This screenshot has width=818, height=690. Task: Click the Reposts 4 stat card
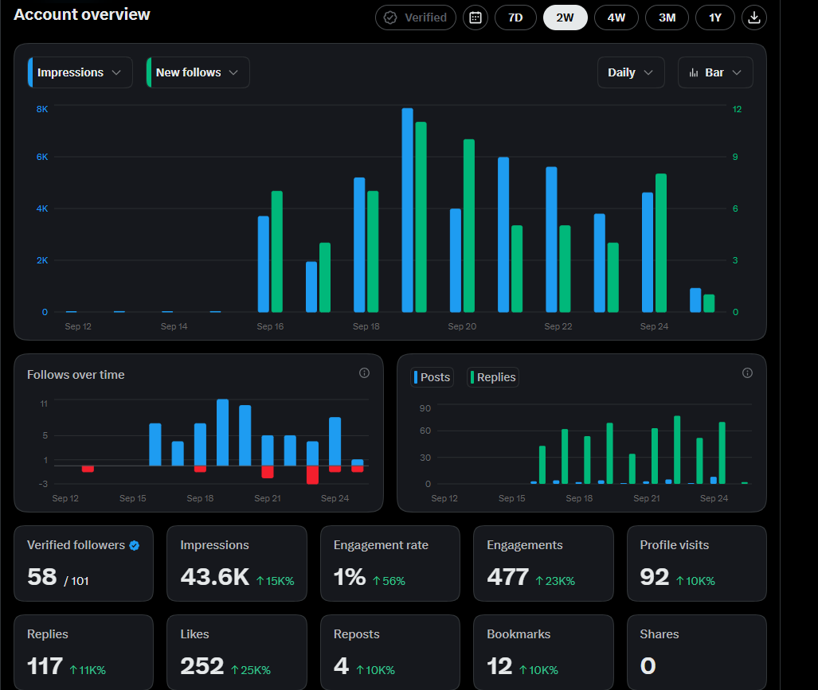coord(390,653)
